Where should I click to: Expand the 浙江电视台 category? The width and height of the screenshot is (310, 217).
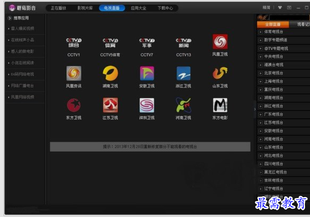(x=260, y=106)
